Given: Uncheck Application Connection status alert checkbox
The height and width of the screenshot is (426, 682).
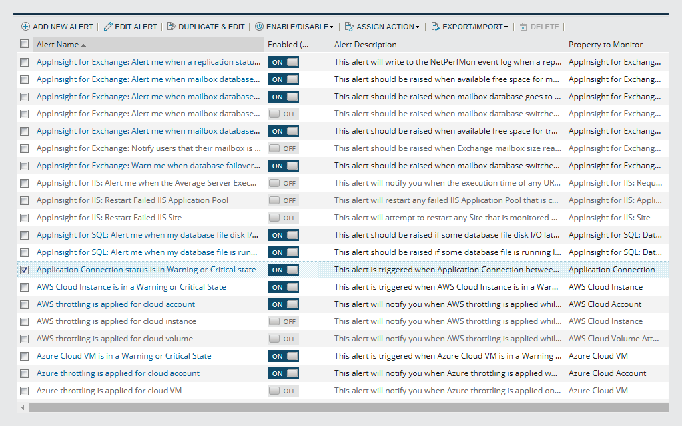Looking at the screenshot, I should pyautogui.click(x=25, y=270).
